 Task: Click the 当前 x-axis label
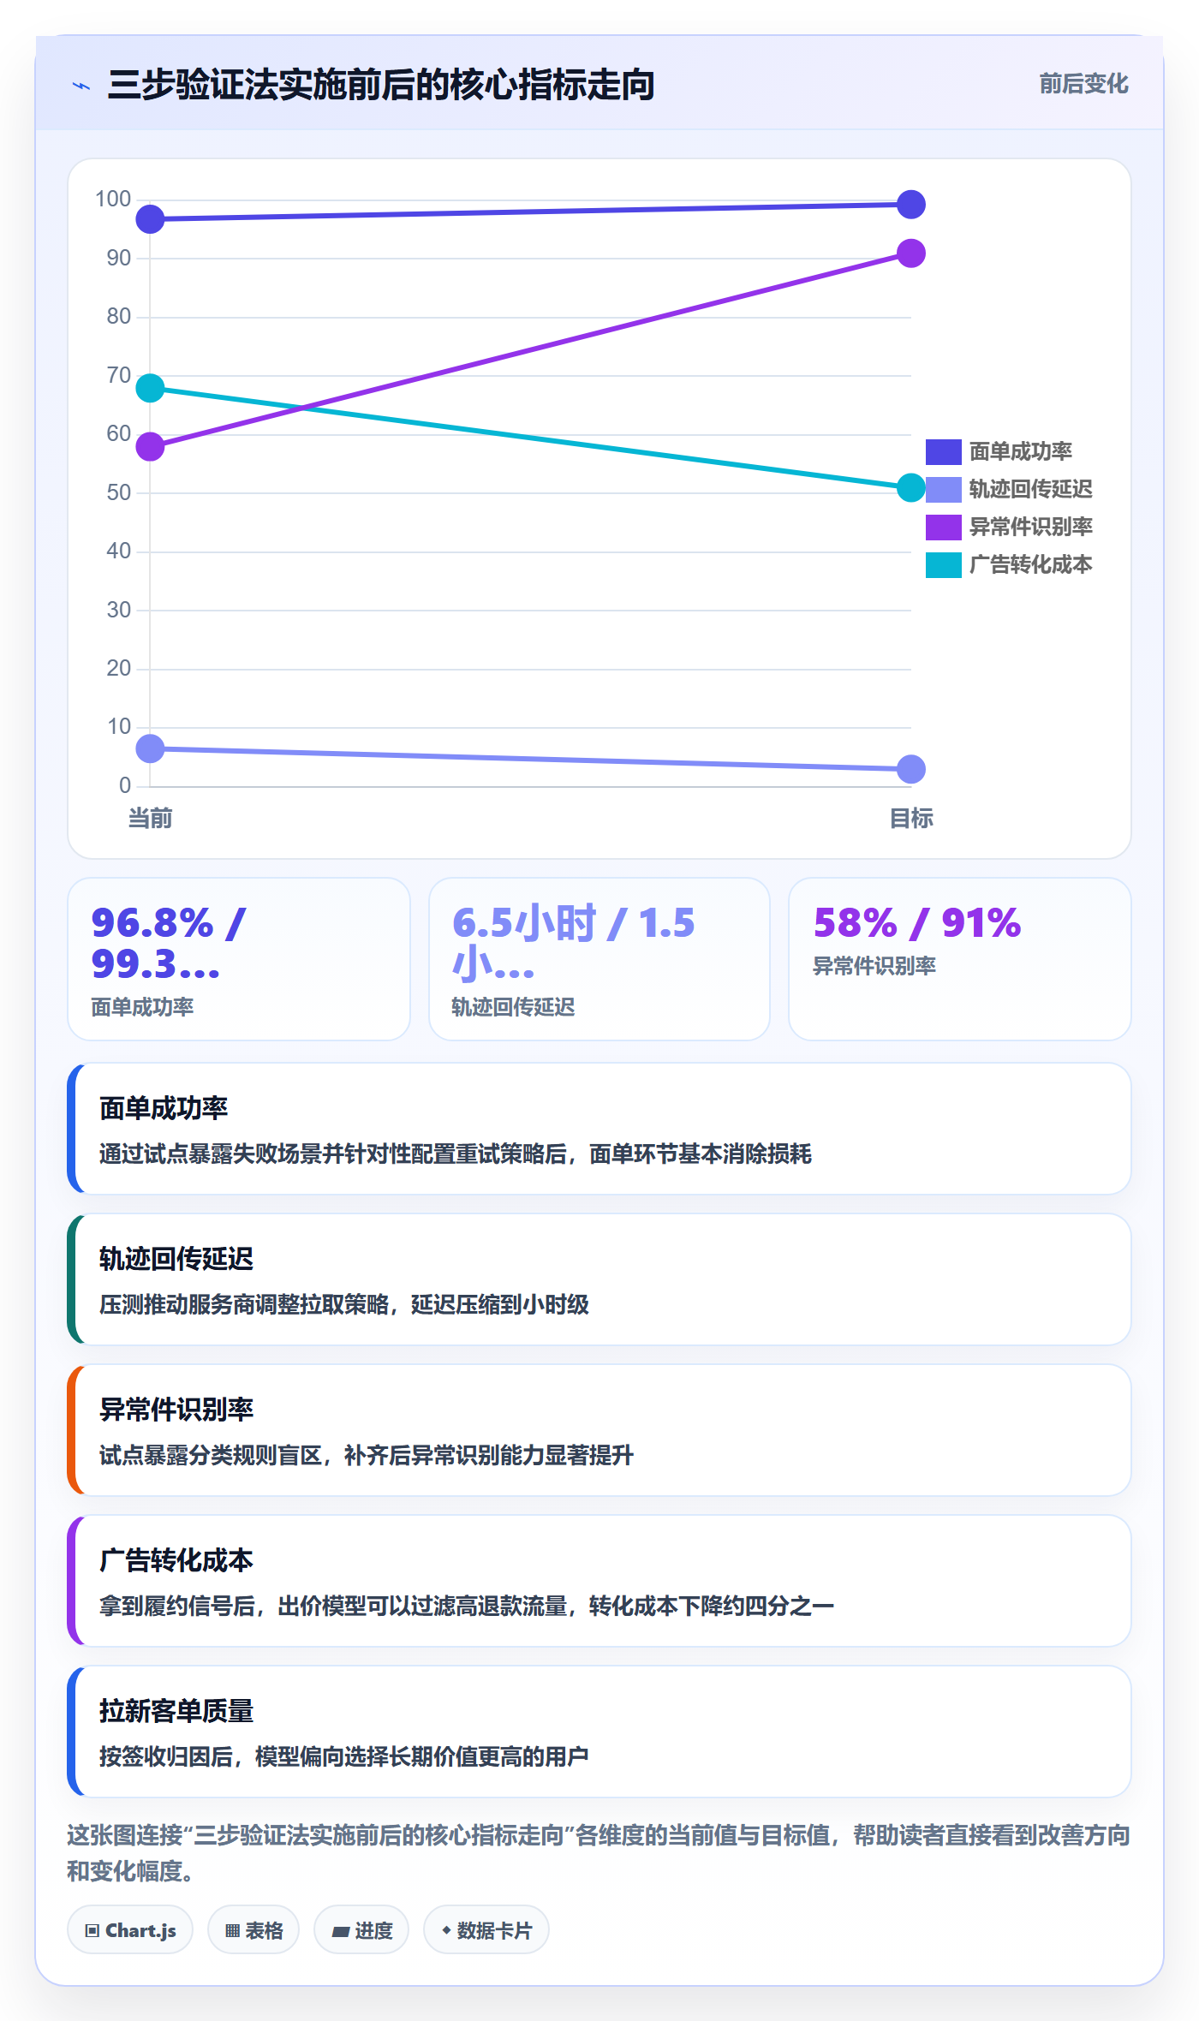[x=150, y=819]
